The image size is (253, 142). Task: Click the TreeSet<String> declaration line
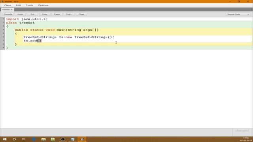pyautogui.click(x=69, y=37)
